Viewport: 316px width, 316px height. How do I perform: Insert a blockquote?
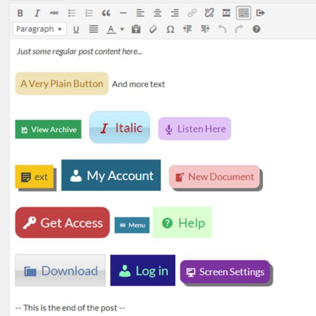click(106, 13)
